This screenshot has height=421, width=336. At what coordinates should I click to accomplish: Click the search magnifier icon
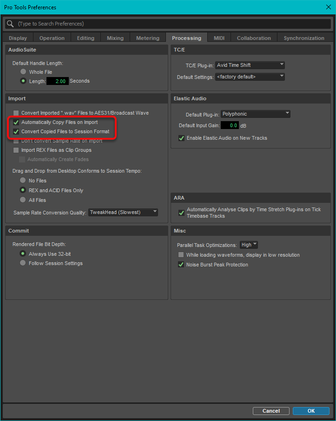(10, 24)
